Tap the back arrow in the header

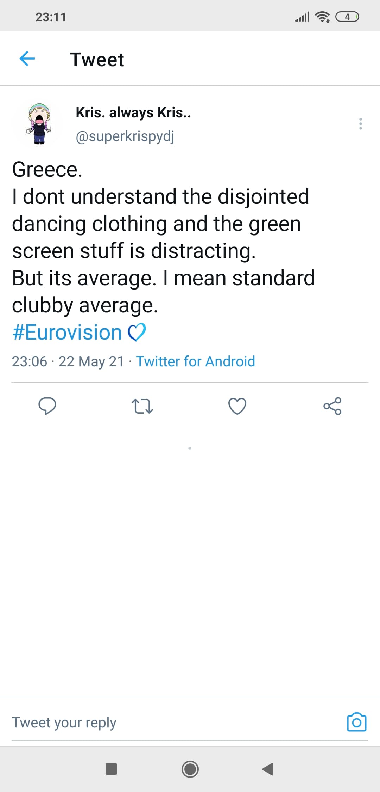(27, 59)
